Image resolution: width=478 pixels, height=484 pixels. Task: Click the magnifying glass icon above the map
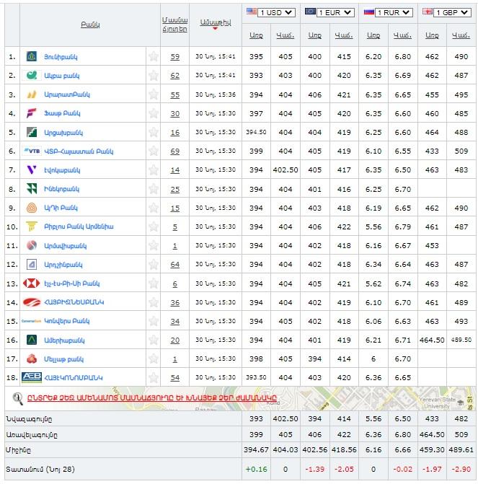click(x=16, y=396)
